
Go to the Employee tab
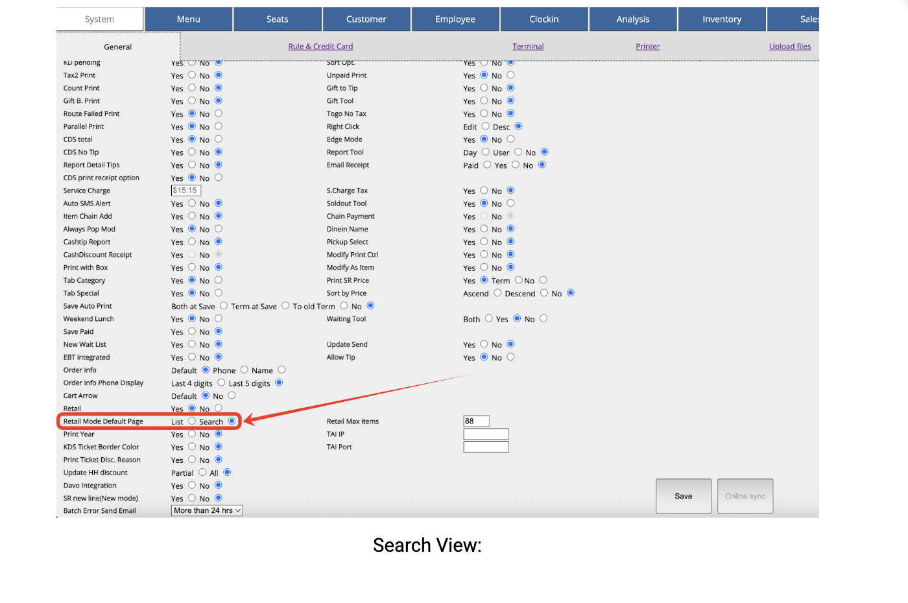455,19
